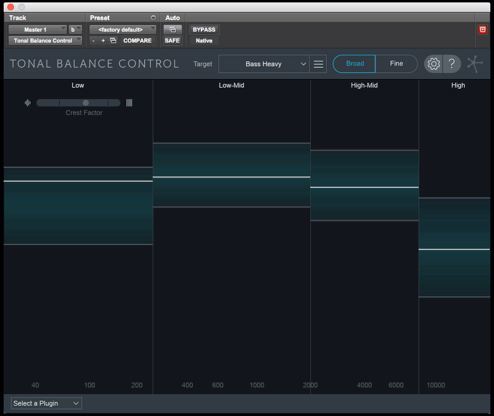Click the Low-Mid band label
494x416 pixels.
coord(232,85)
